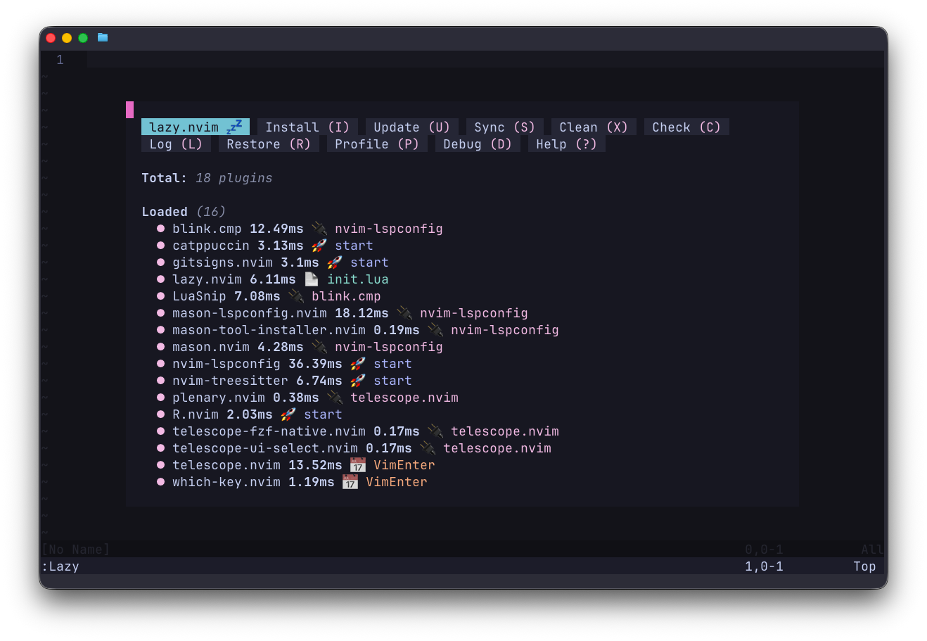Click the calendar icon on the which-key.nvim row

350,482
